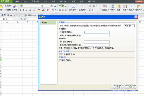Click the Copy (复制) icon
This screenshot has width=144, height=96.
coord(6,10)
